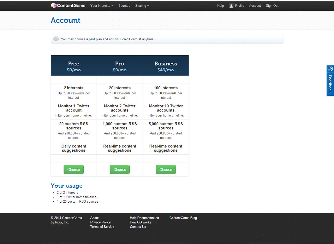The height and width of the screenshot is (244, 334).
Task: Click 'Monitor 10 Twitter accounts' text
Action: click(166, 108)
